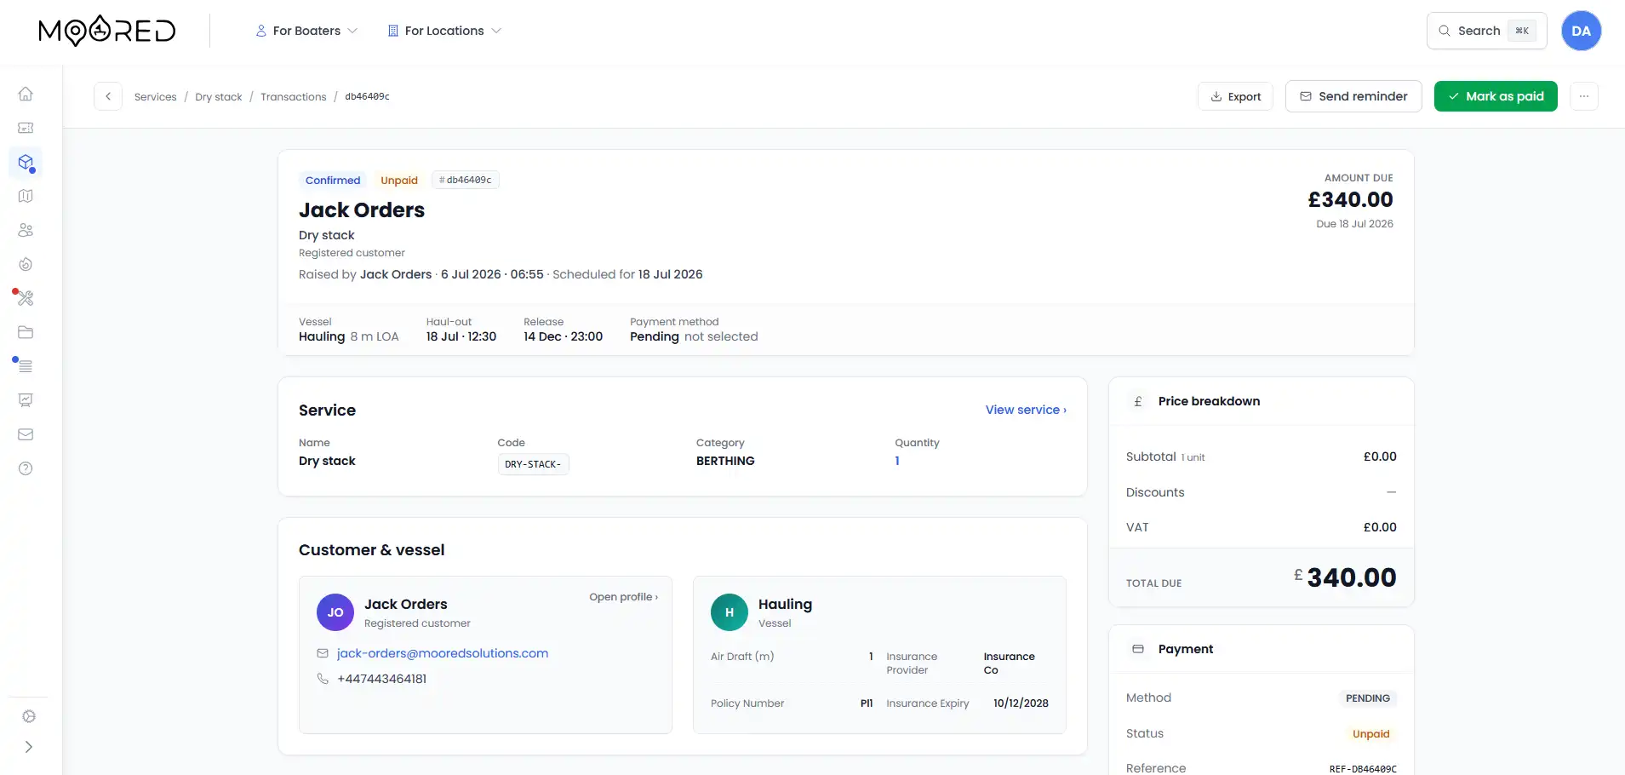Click Open profile link
This screenshot has width=1625, height=775.
[623, 597]
